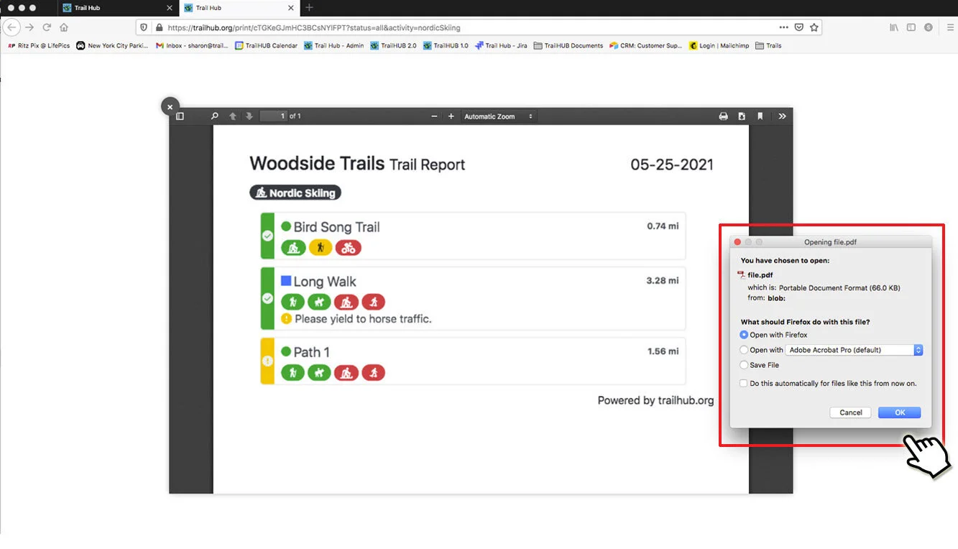Select Open with application radio button
This screenshot has height=549, width=958.
(744, 350)
